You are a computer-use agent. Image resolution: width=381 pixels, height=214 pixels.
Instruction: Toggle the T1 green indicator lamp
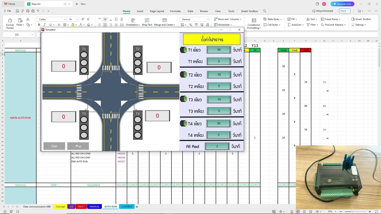[183, 50]
